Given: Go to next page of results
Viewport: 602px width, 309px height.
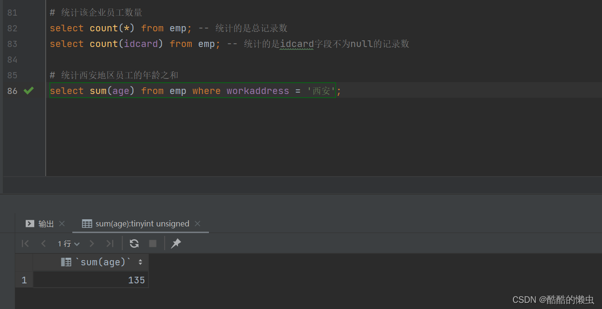Looking at the screenshot, I should click(x=92, y=243).
